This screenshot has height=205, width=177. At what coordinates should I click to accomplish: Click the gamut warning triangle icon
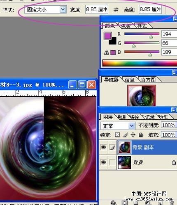(107, 52)
